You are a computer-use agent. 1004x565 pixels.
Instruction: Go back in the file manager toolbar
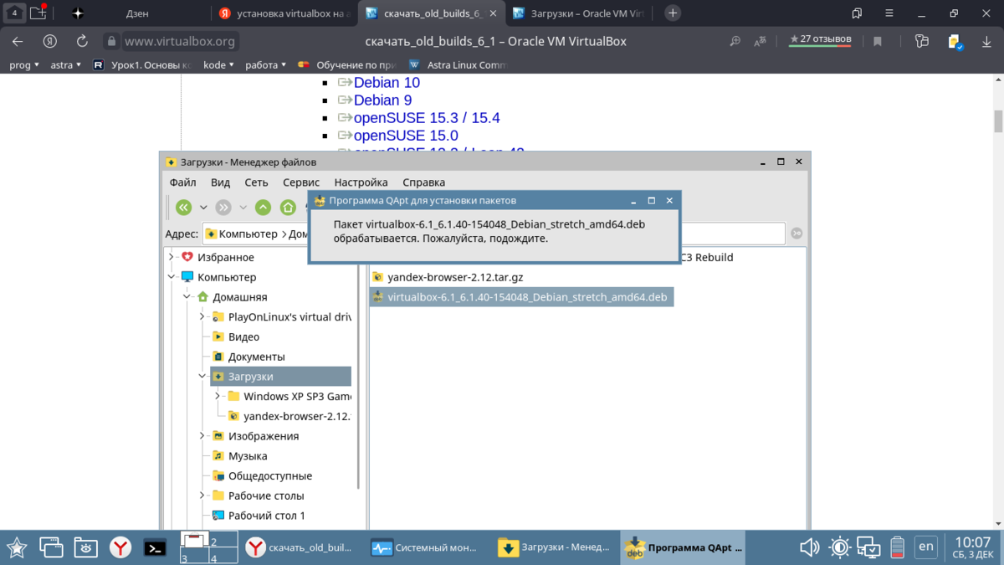click(x=184, y=208)
